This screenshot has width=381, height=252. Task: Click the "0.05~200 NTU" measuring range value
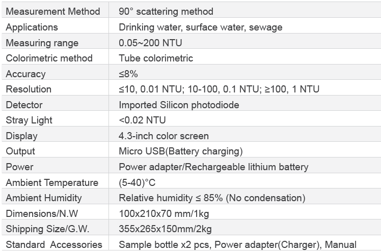tap(150, 43)
